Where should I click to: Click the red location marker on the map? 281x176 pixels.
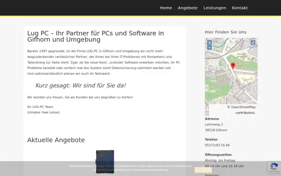coord(233,66)
